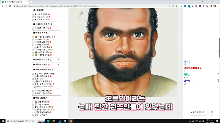Open the 고멤 | 핫클립 게시판 board
Screen dimensions: 220x123
click(44, 110)
